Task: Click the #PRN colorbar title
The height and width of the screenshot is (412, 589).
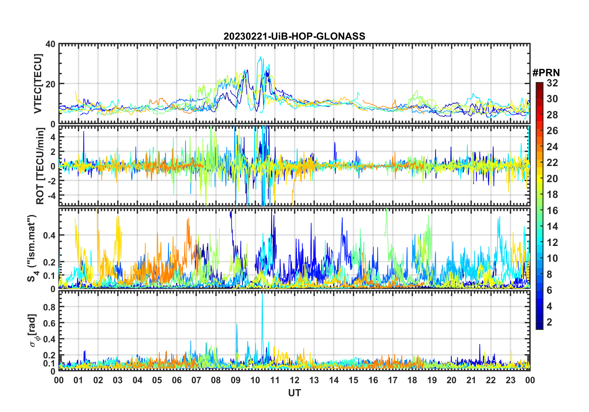Action: (546, 73)
